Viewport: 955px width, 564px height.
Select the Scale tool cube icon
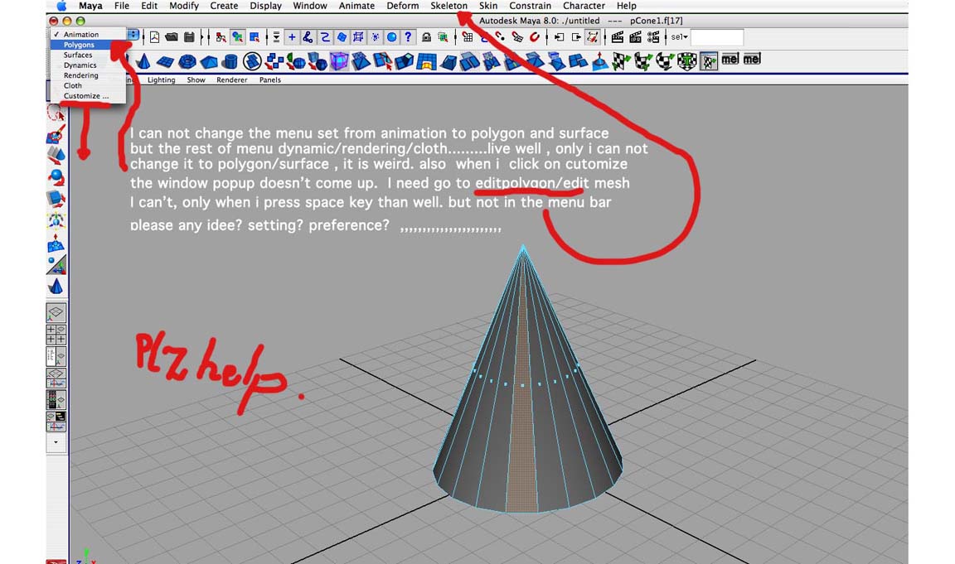point(56,198)
